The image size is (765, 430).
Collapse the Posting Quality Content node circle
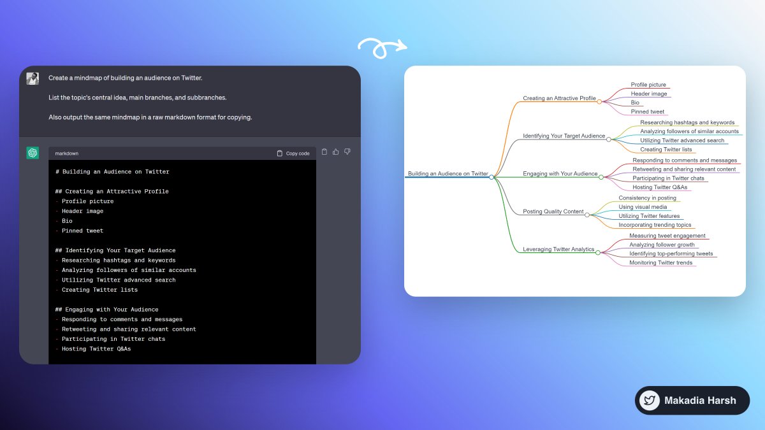pos(587,215)
